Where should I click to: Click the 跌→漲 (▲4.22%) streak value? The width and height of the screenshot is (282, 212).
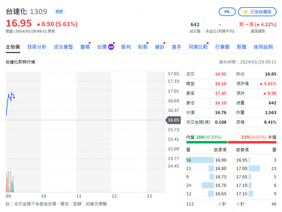coord(258,24)
